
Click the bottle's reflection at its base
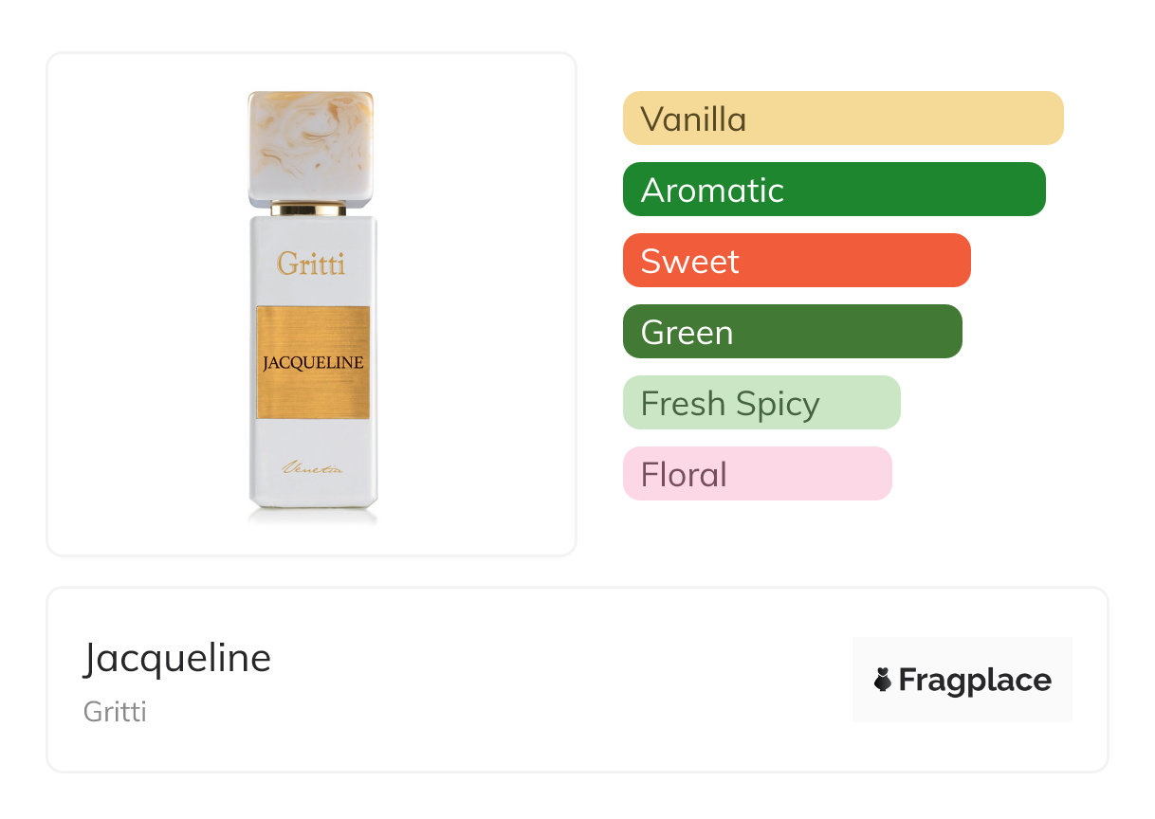click(313, 515)
